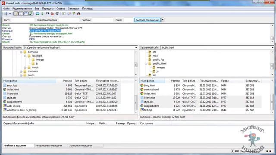Select the public_ftp folder icon in the remote tree
The height and width of the screenshot is (155, 276).
coord(150,60)
